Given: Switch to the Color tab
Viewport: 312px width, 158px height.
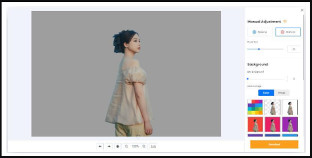Looking at the screenshot, I should click(x=266, y=93).
